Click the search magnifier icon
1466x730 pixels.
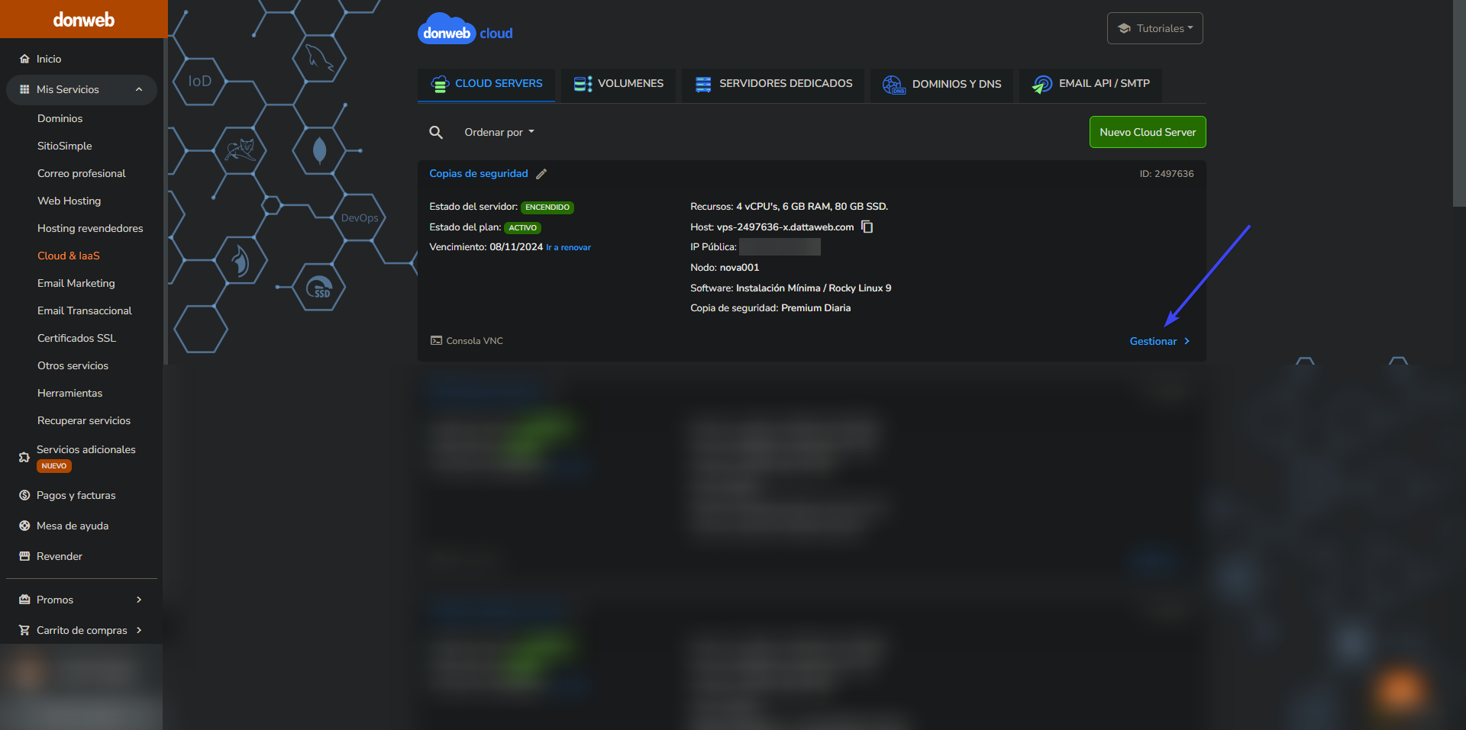[436, 132]
